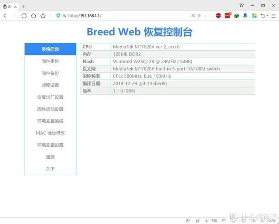The image size is (279, 224).
Task: Click the 2018-12-29 build date value
Action: tap(139, 83)
